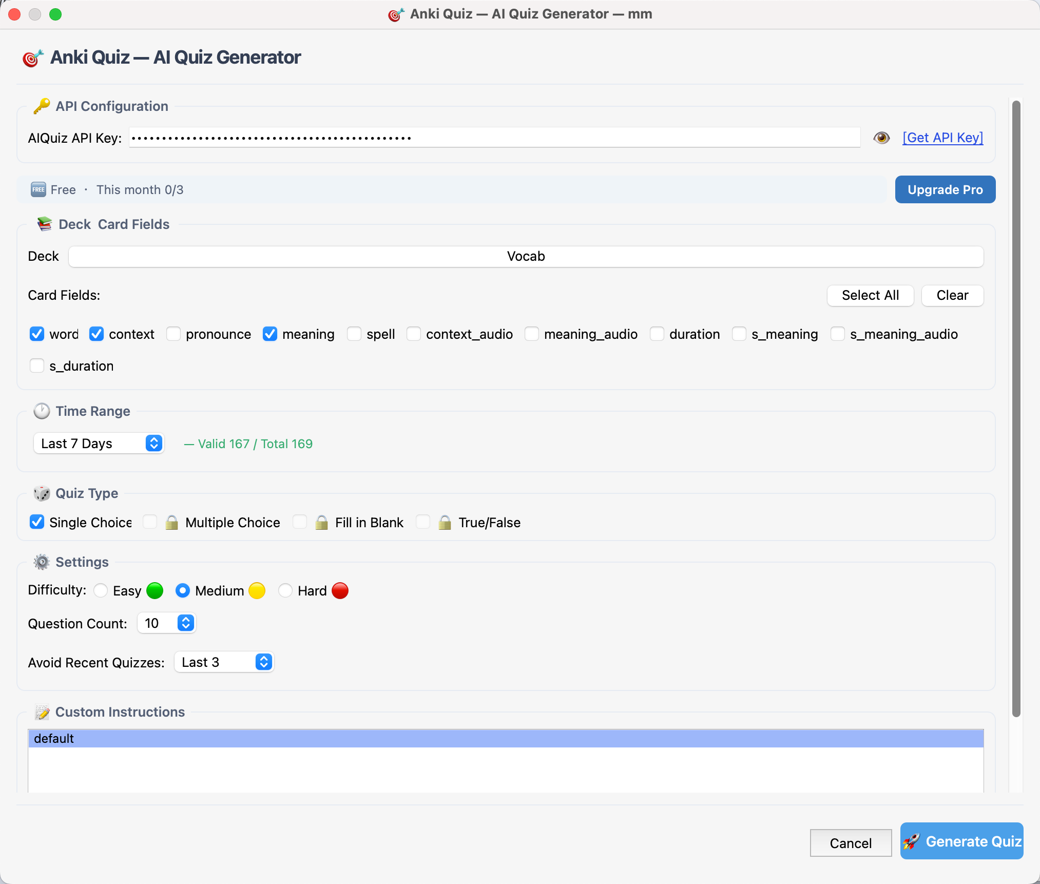Image resolution: width=1040 pixels, height=884 pixels.
Task: Uncheck the context field checkbox
Action: click(97, 334)
